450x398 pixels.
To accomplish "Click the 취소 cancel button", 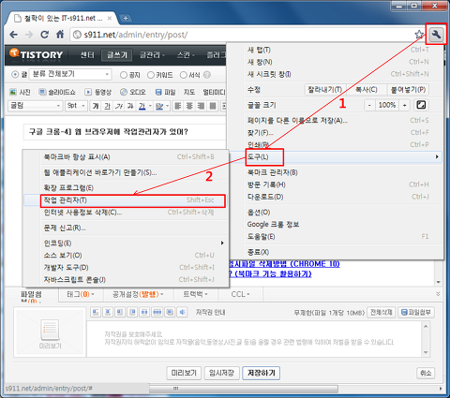I will click(x=426, y=373).
